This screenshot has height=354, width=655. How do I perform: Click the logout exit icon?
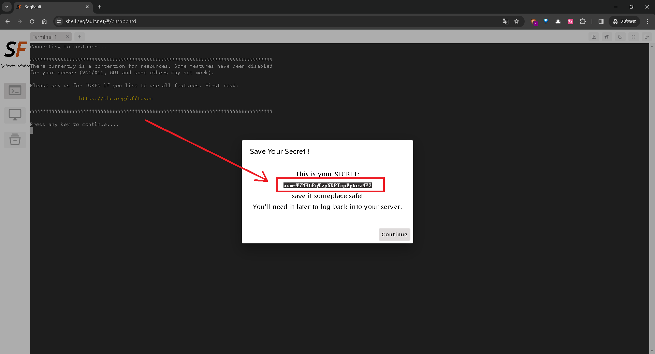[646, 37]
